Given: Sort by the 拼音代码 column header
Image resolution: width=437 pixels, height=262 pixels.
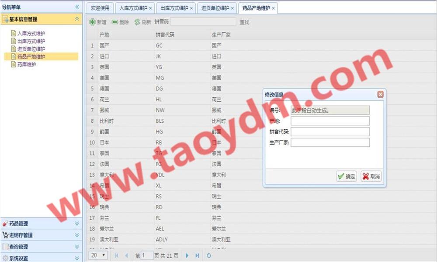Looking at the screenshot, I should point(182,35).
